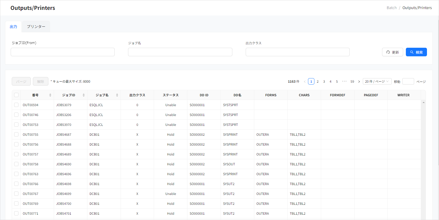
Task: Open the Batch breadcrumb link
Action: pos(391,8)
